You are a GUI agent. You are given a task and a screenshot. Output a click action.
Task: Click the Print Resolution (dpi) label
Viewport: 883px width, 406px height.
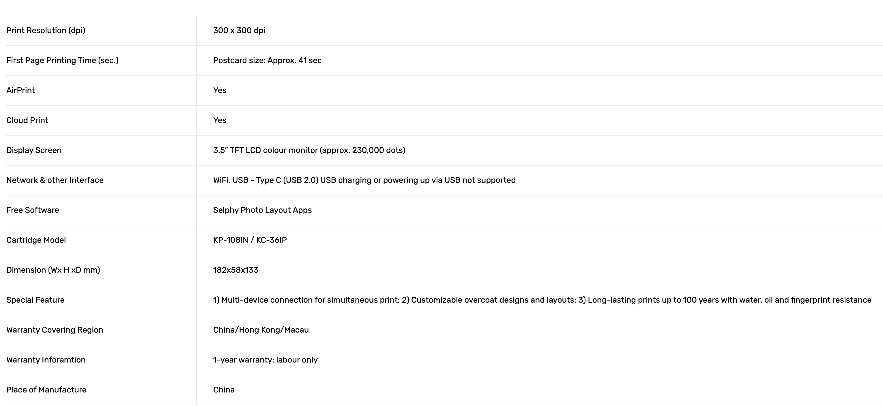[46, 31]
